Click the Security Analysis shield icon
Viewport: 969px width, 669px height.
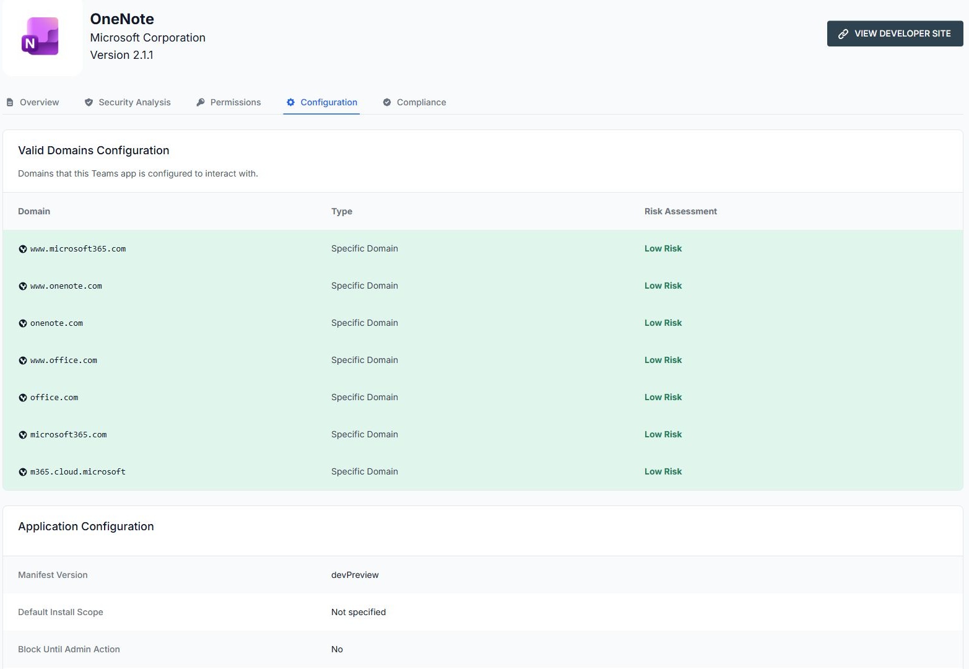(89, 102)
